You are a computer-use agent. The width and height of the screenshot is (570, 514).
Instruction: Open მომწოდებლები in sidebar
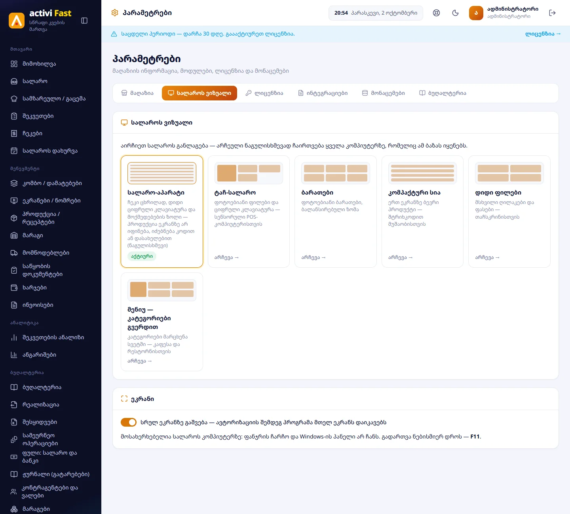pos(51,253)
